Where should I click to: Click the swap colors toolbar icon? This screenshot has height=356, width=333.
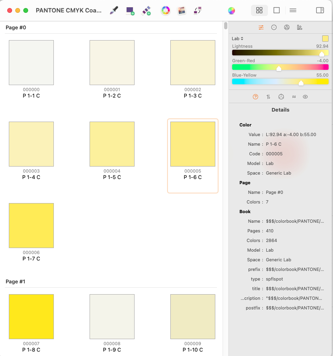pos(197,10)
